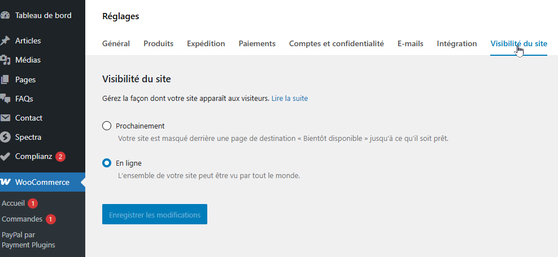Click the FAQs speech bubble icon
This screenshot has height=257, width=558.
(5, 99)
